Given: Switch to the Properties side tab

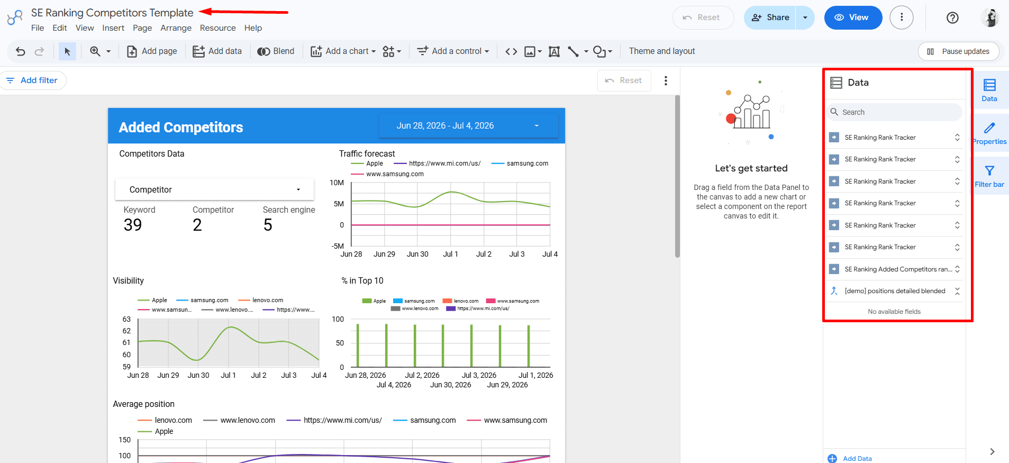Looking at the screenshot, I should (989, 133).
